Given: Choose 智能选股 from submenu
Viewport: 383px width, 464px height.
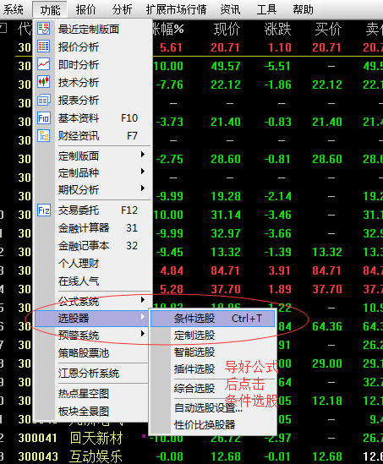Looking at the screenshot, I should point(212,352).
